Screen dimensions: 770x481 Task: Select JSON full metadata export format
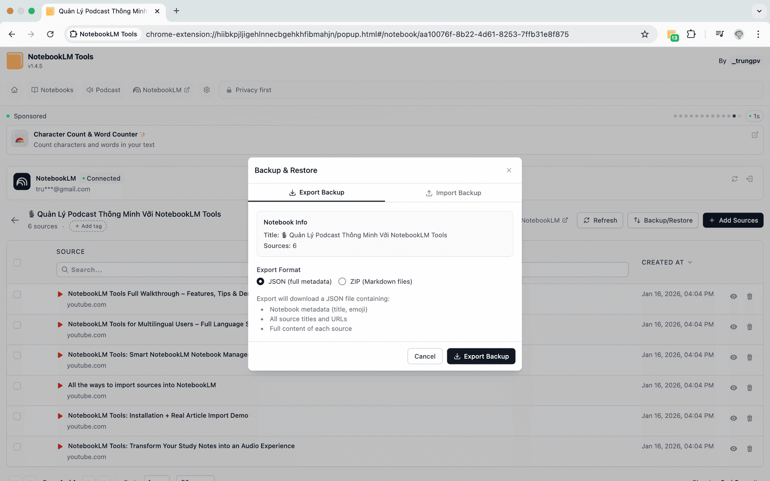(x=261, y=281)
